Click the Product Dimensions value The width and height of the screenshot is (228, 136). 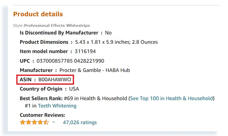(116, 42)
